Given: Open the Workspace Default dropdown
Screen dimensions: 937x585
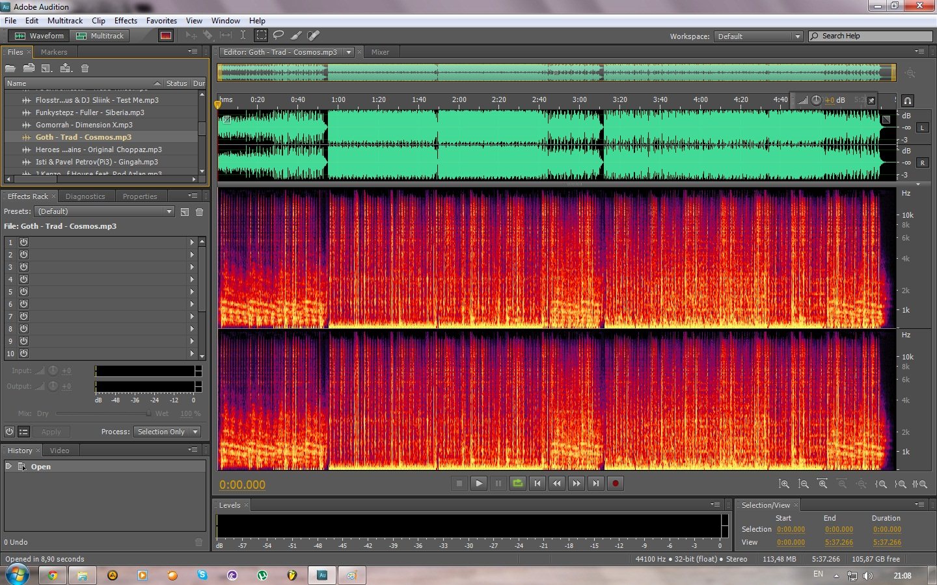Looking at the screenshot, I should pyautogui.click(x=759, y=36).
